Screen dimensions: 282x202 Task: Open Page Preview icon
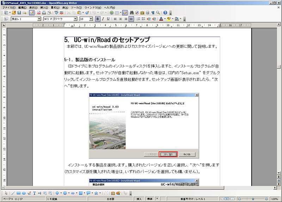pyautogui.click(x=49, y=13)
